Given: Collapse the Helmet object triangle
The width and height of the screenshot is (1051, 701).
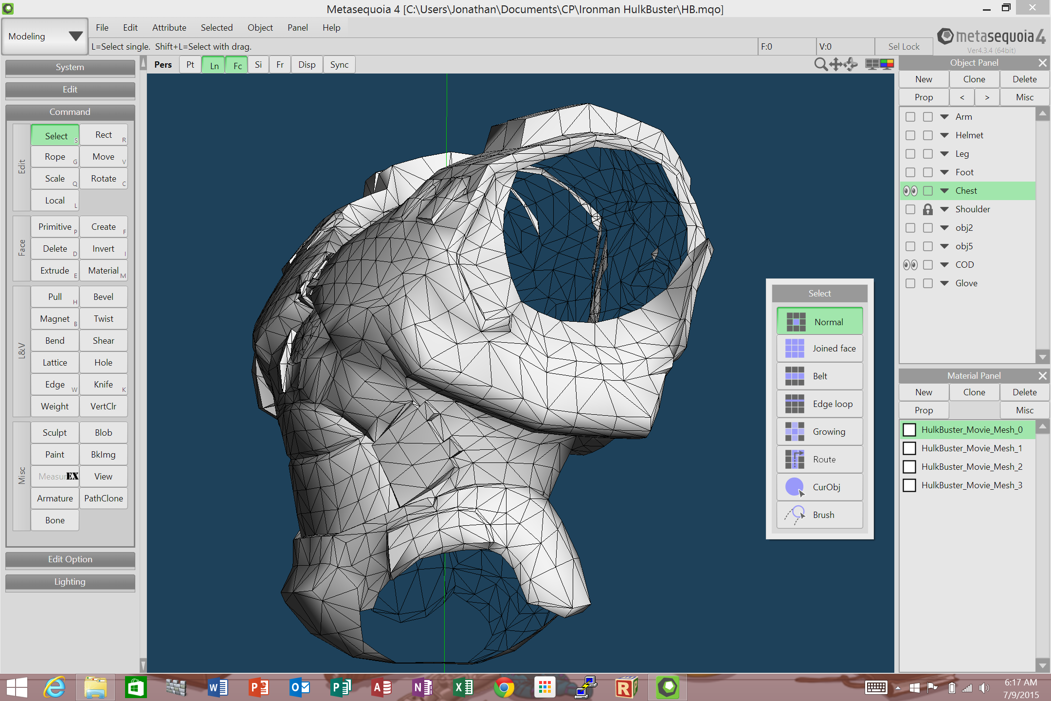Looking at the screenshot, I should pyautogui.click(x=944, y=135).
